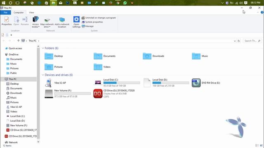
Task: Select New Volume (F:) drive
Action: 68,94
